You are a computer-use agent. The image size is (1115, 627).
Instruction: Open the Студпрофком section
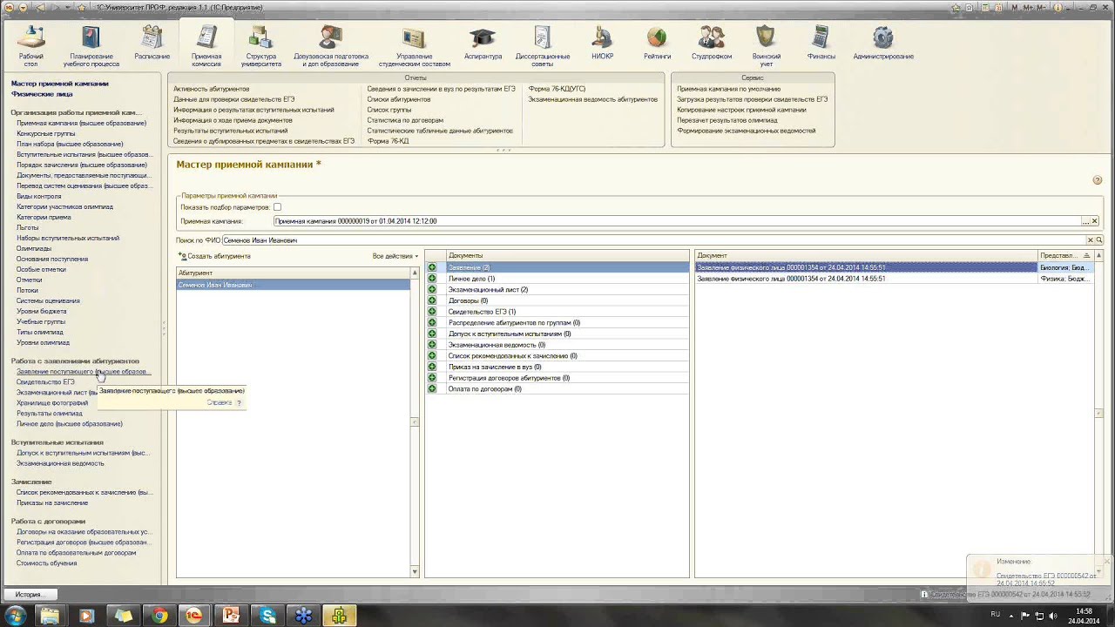click(x=712, y=44)
